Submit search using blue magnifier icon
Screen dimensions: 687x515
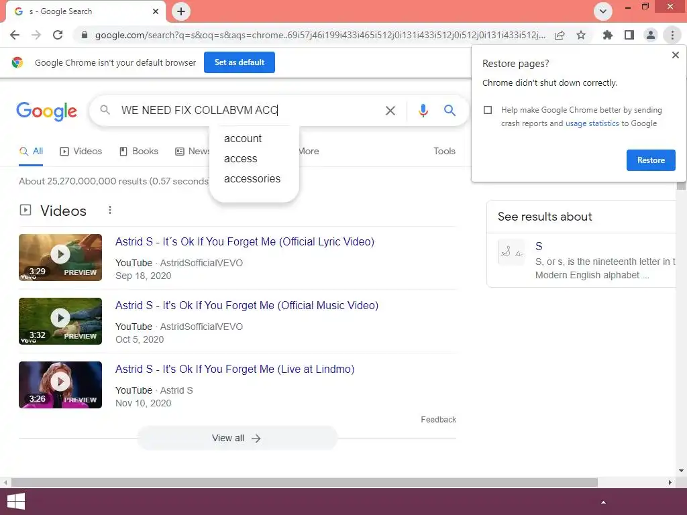pyautogui.click(x=450, y=111)
